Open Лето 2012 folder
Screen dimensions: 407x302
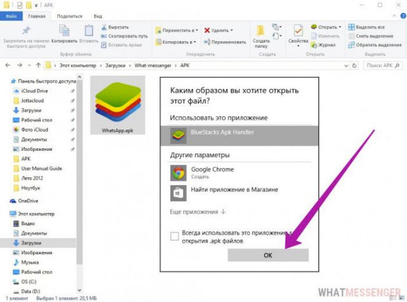pyautogui.click(x=32, y=178)
